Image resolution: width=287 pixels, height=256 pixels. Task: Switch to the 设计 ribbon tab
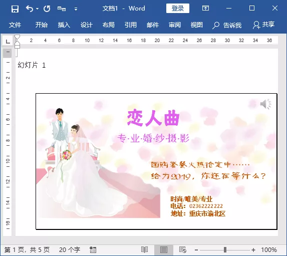[x=86, y=25]
